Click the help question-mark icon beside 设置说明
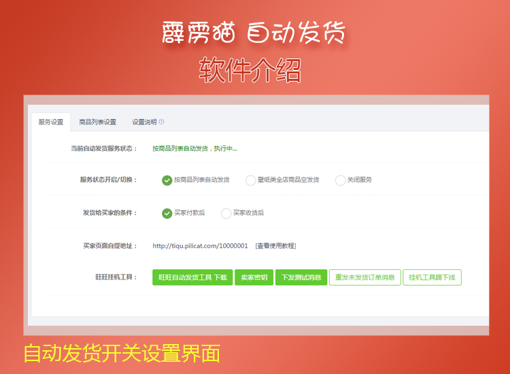 pos(161,122)
